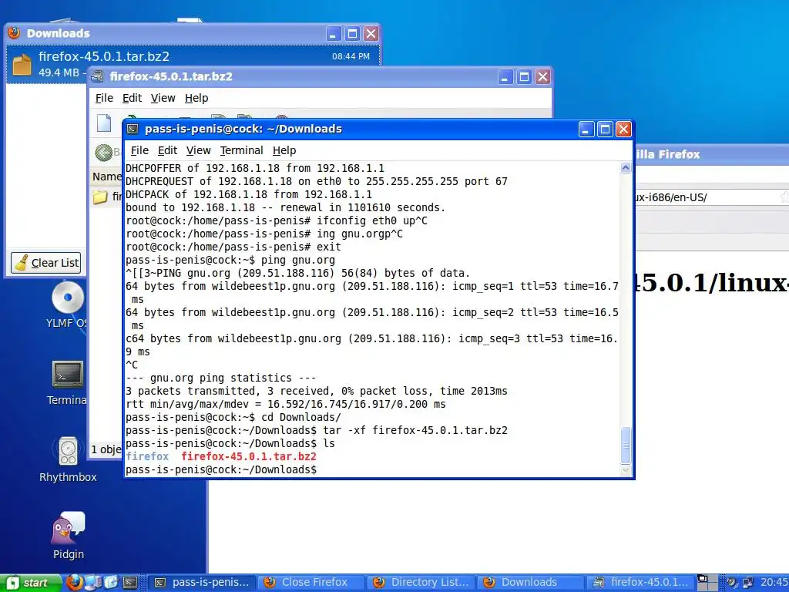The image size is (789, 592).
Task: Switch to the pass-is-penis terminal taskbar button
Action: coord(203,583)
